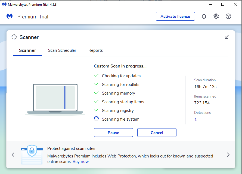Image resolution: width=242 pixels, height=174 pixels.
Task: Minimize the Malwarebytes window
Action: pyautogui.click(x=210, y=4)
